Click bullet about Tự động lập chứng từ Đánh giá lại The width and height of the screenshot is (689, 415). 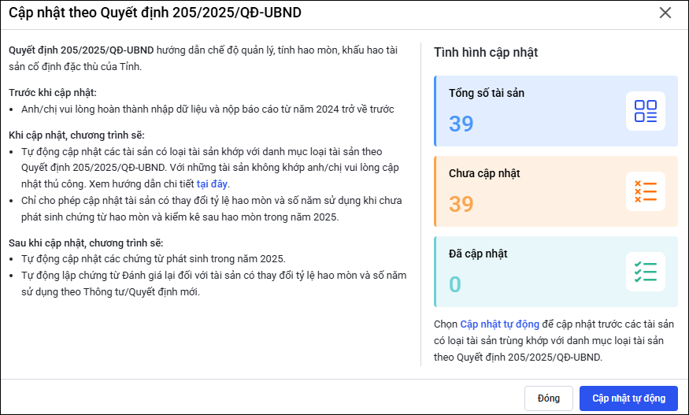214,283
